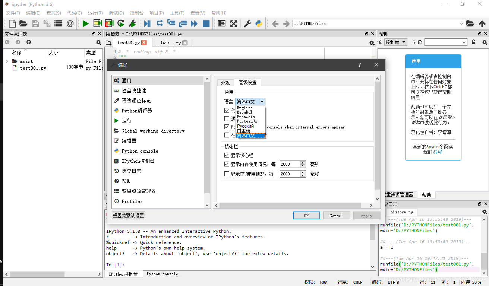Toggle the unchecked 退 checkbox

pos(227,119)
